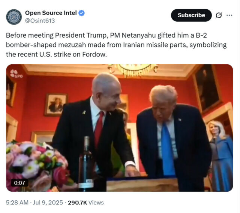View the 290.7K Views analytics
Screen dimensions: 240x213
point(86,203)
